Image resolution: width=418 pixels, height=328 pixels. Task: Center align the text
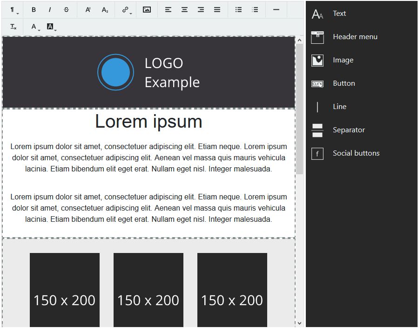click(x=185, y=10)
